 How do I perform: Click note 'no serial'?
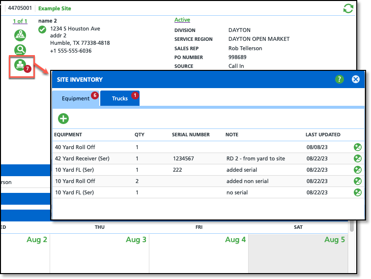[237, 192]
